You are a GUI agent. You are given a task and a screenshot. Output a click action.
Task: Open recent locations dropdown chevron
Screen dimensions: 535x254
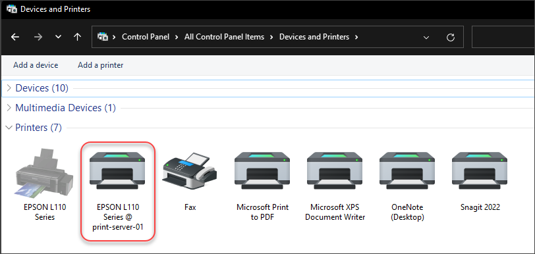coord(59,37)
